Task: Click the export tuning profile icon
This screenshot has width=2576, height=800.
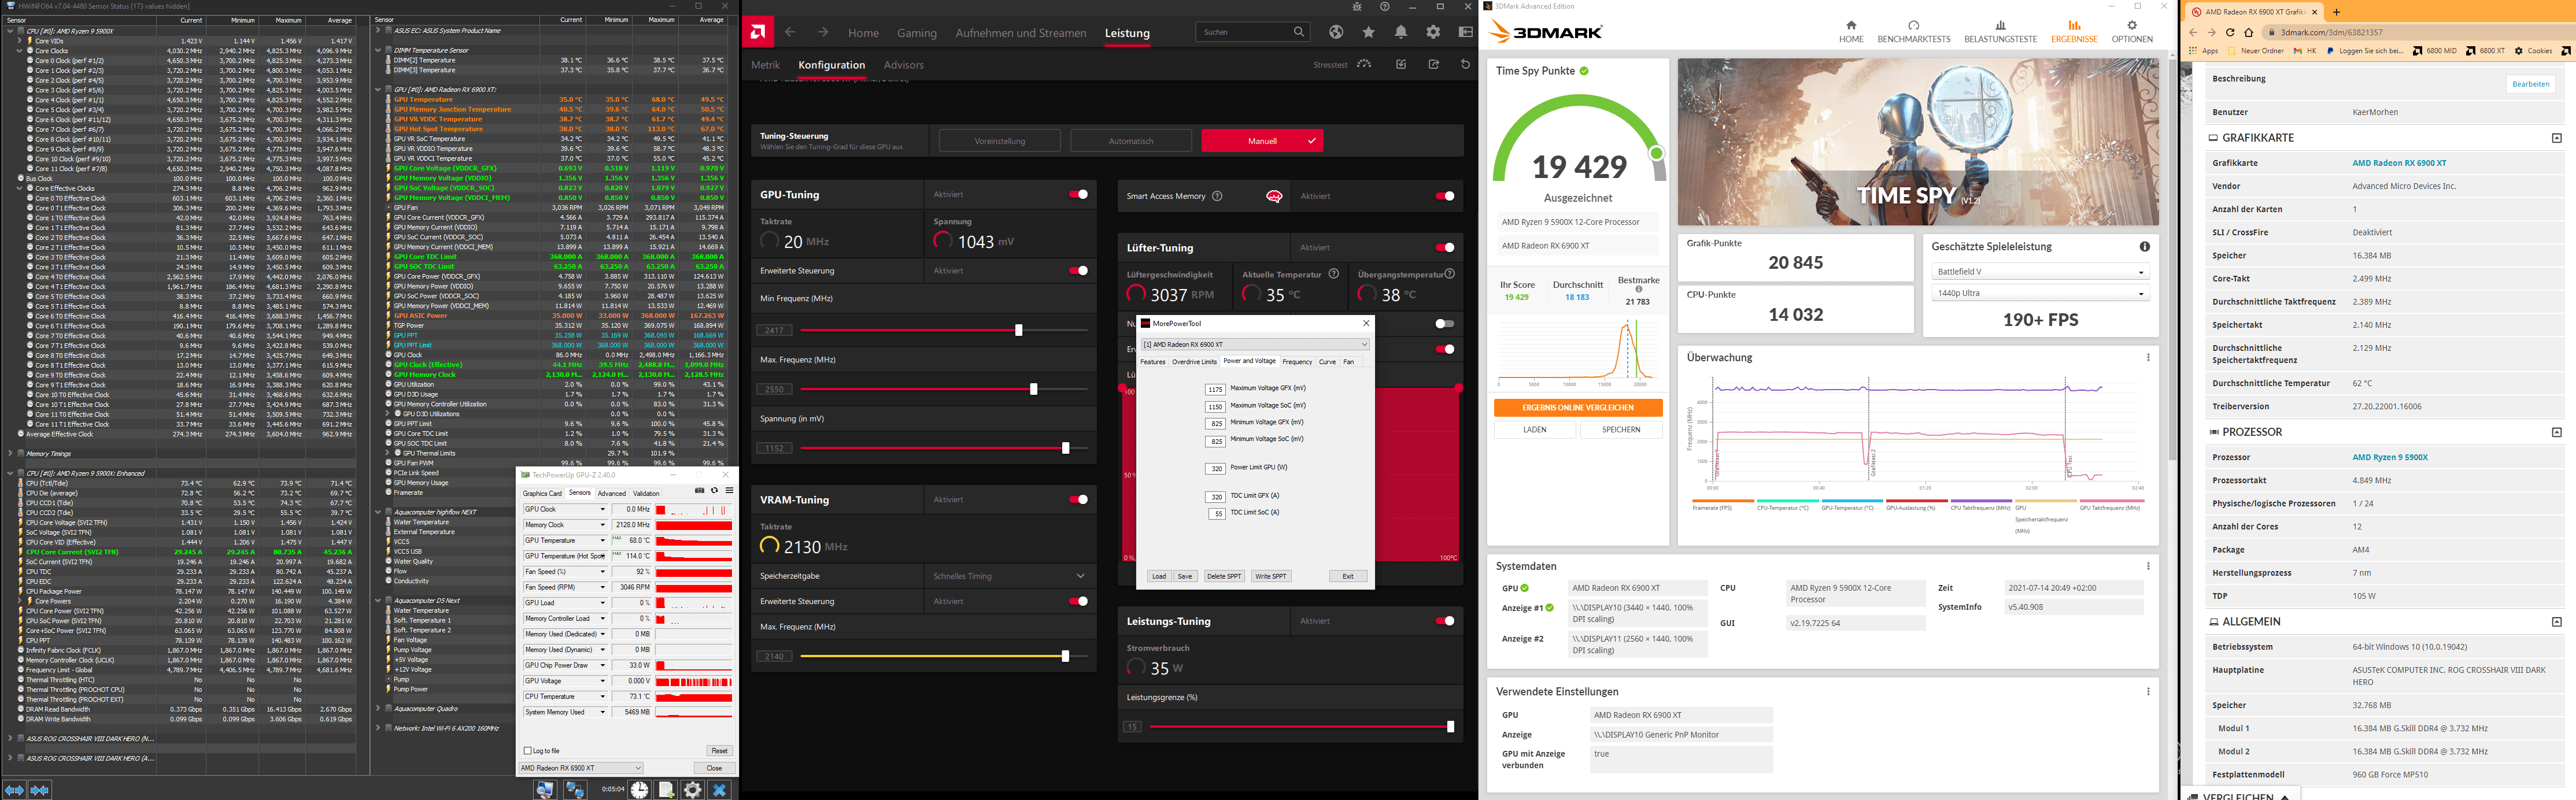Action: click(1433, 64)
